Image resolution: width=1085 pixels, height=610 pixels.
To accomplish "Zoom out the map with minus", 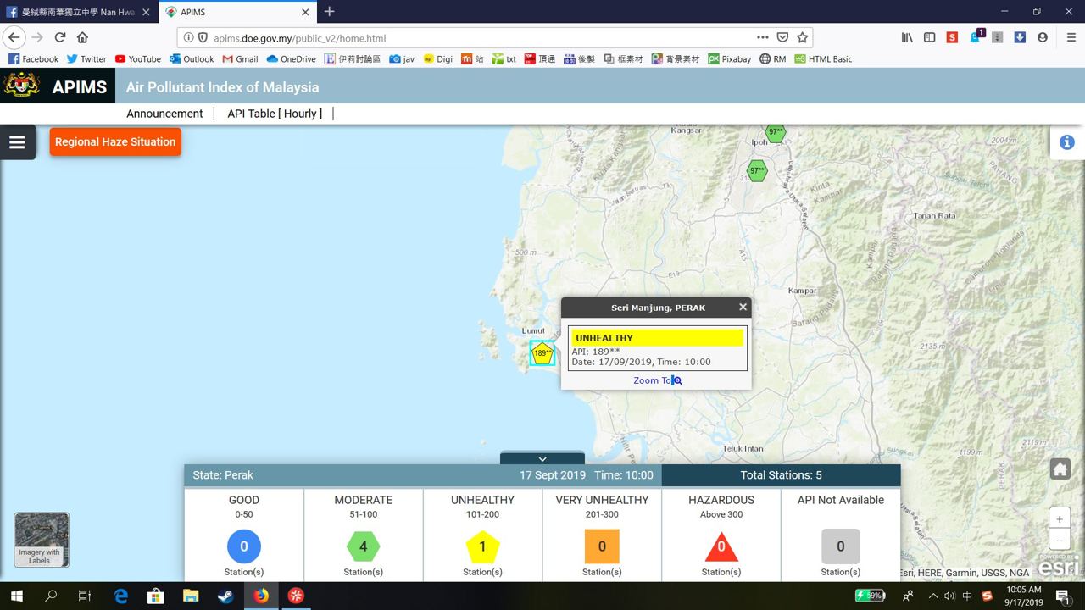I will point(1060,540).
